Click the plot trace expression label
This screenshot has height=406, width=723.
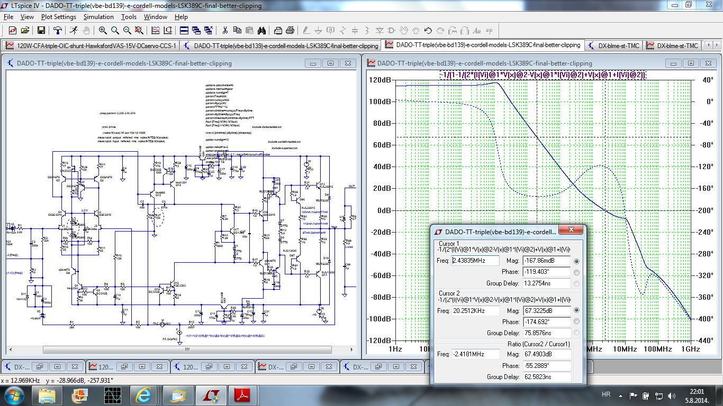click(543, 75)
